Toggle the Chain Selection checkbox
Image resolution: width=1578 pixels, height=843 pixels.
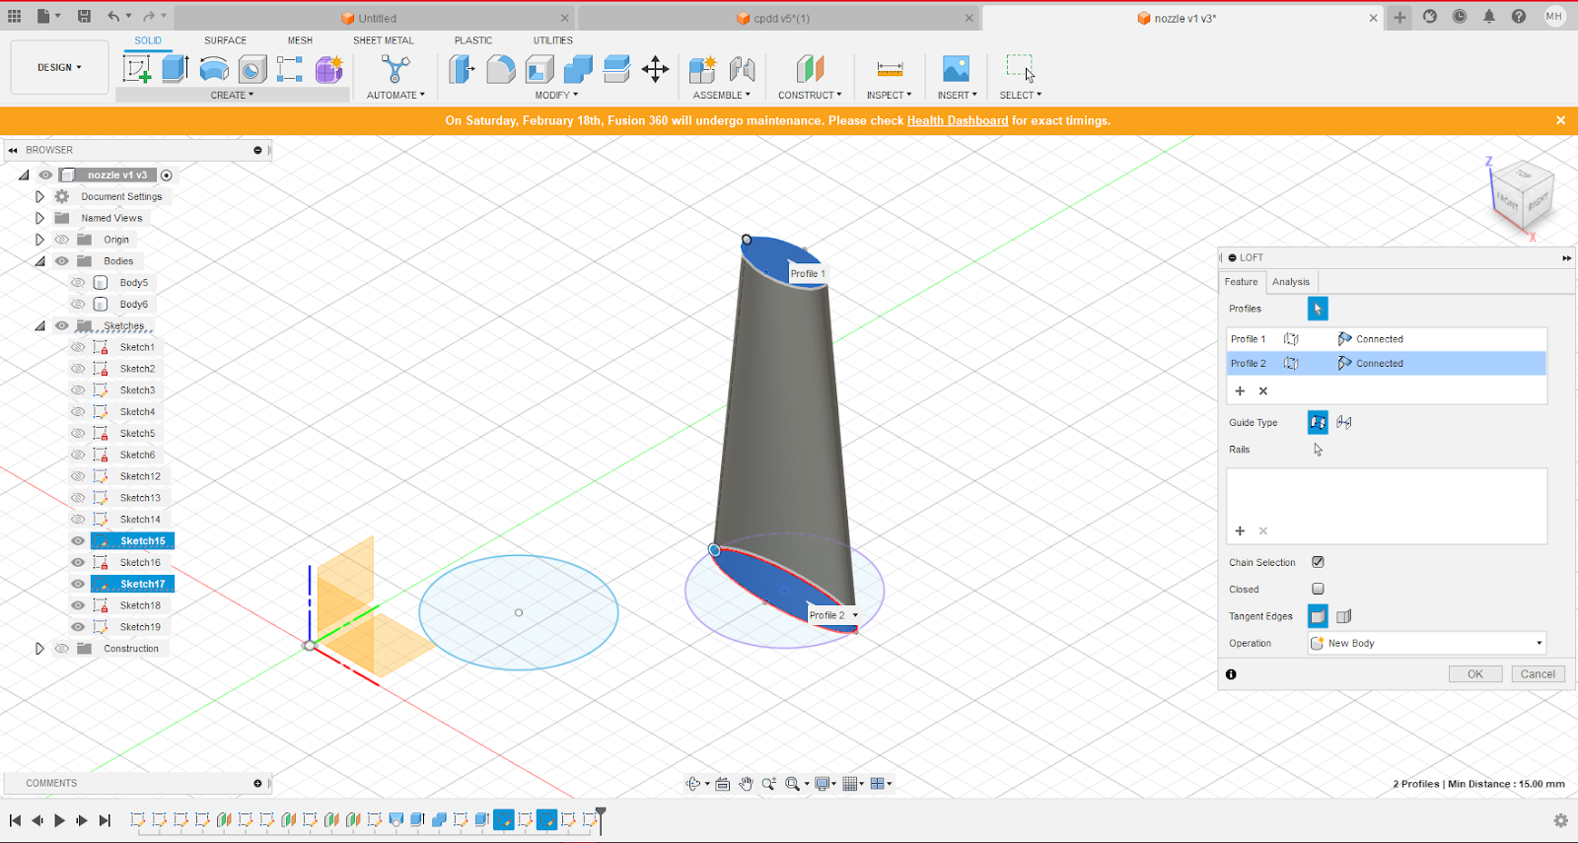[x=1318, y=562]
